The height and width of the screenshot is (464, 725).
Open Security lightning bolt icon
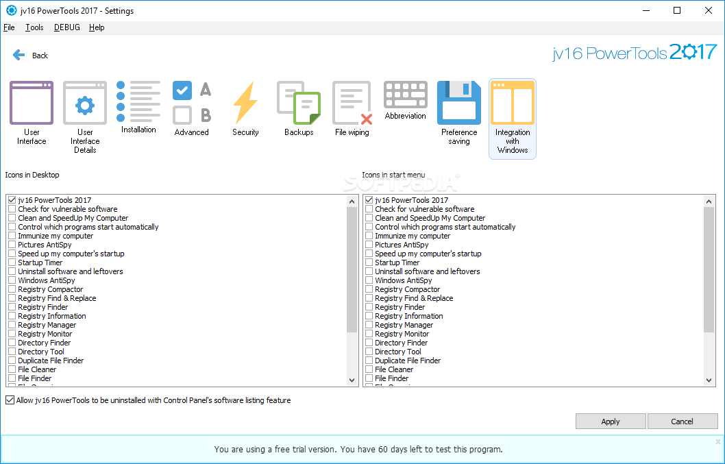click(245, 103)
